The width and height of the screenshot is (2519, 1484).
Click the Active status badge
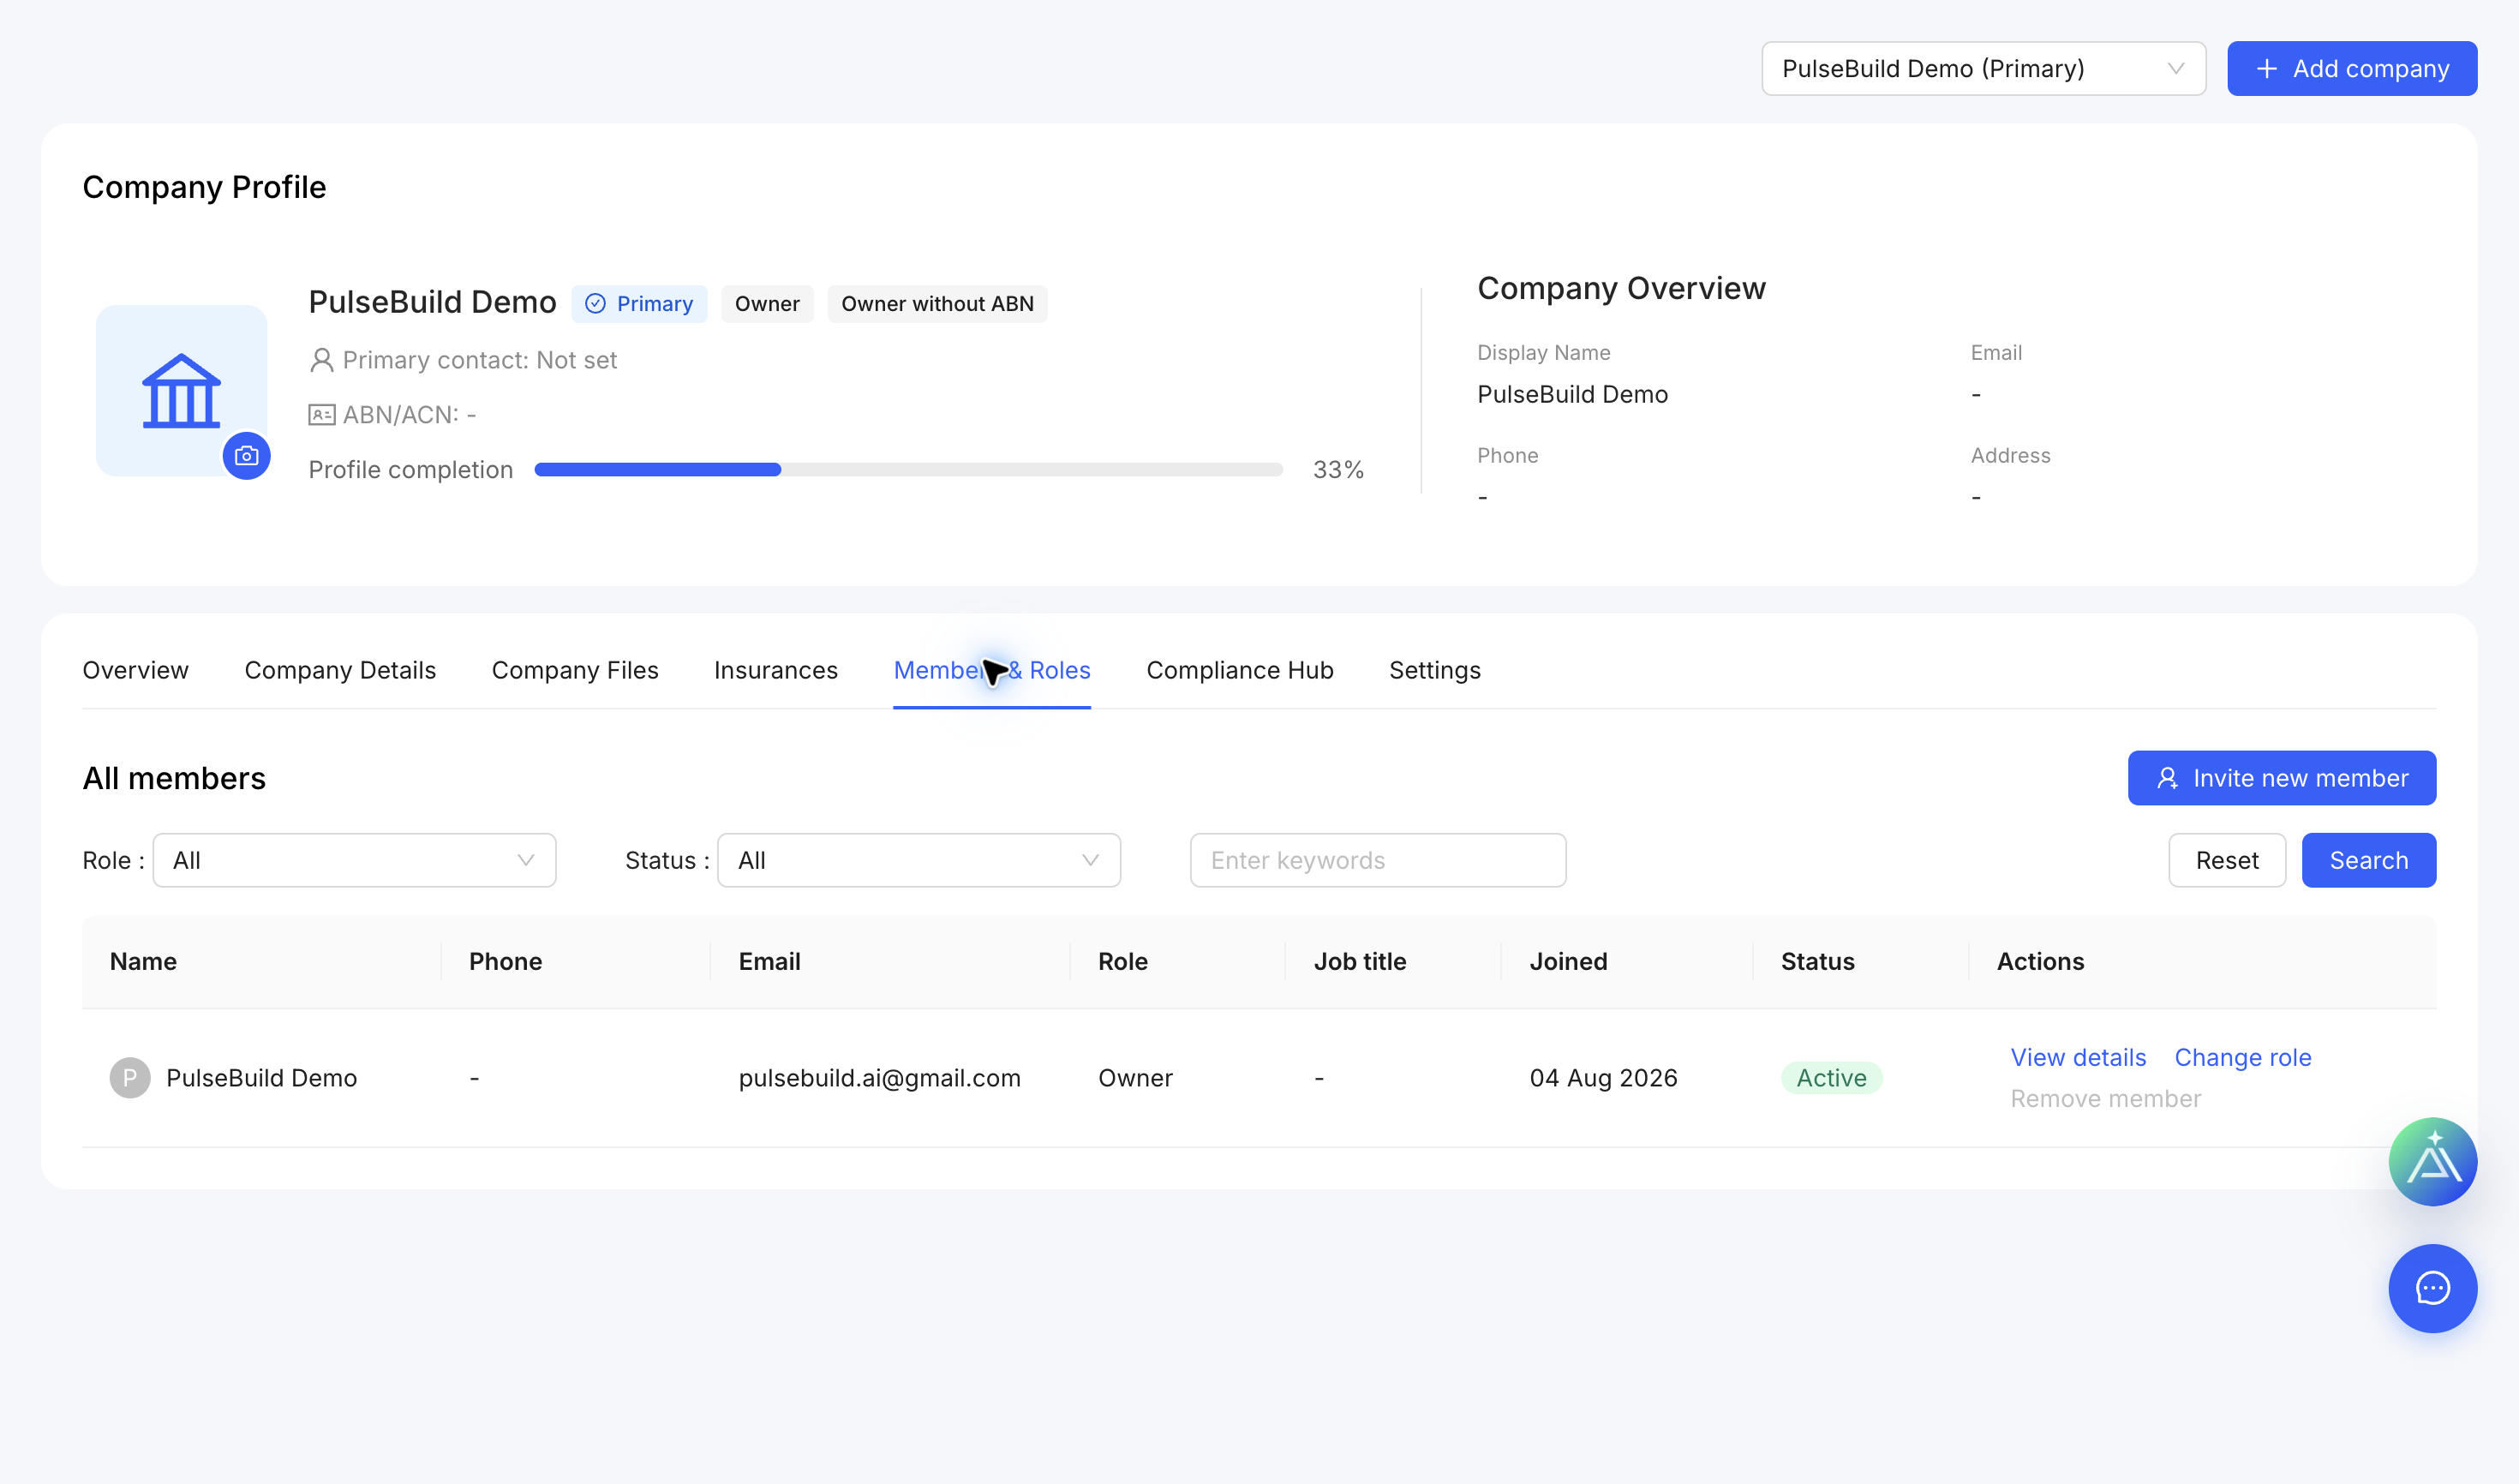[1831, 1078]
